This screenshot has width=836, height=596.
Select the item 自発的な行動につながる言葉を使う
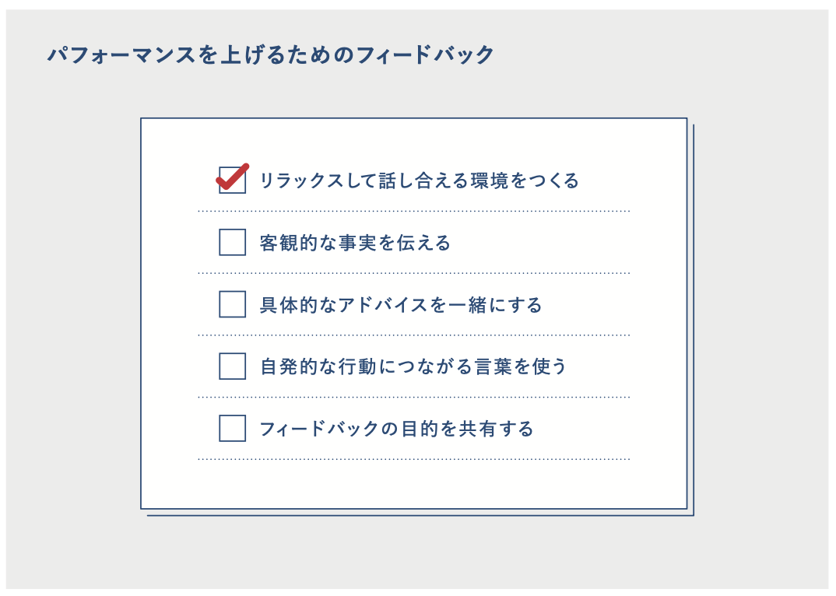(413, 366)
